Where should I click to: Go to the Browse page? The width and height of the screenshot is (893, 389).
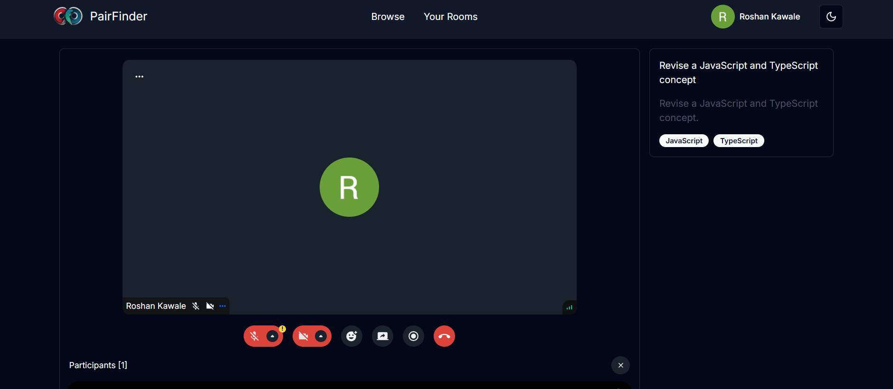pyautogui.click(x=388, y=17)
